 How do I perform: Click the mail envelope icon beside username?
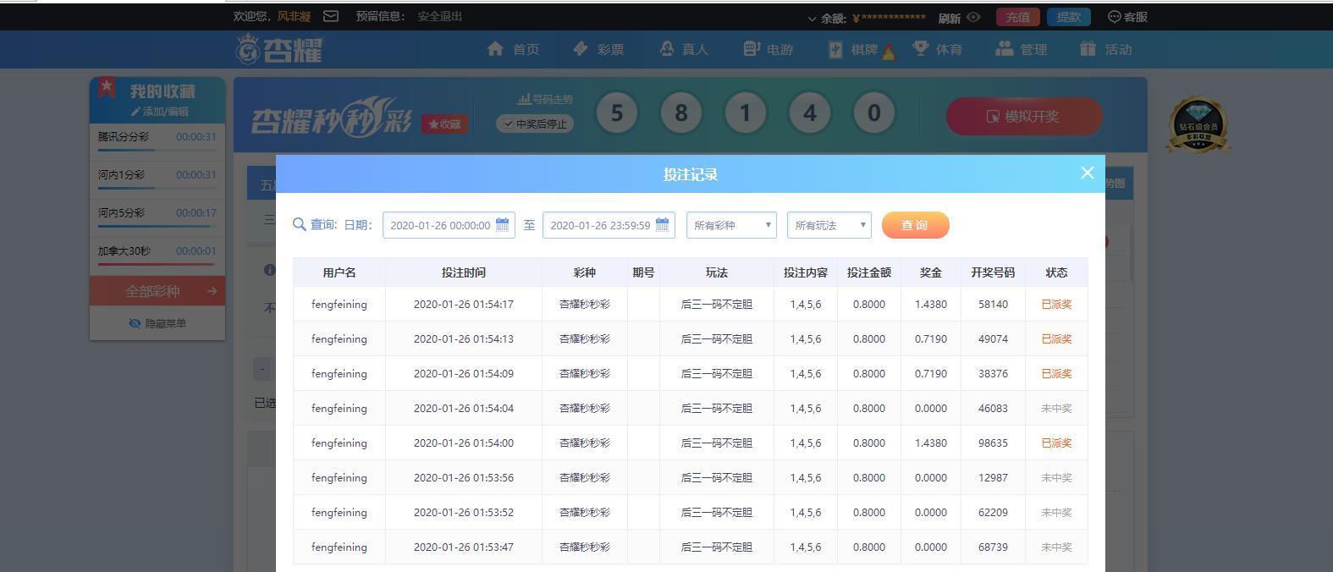click(331, 16)
